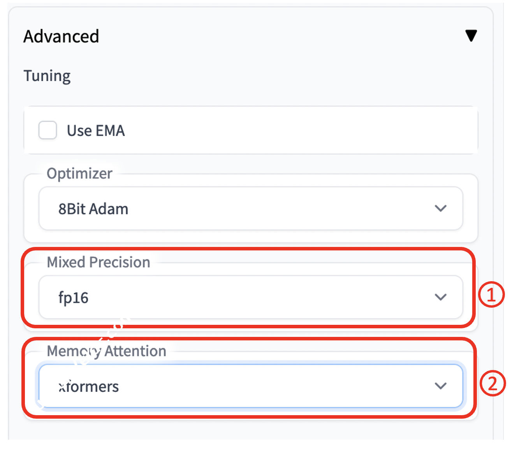
Task: Click the red circled number 1 marker
Action: click(x=491, y=294)
